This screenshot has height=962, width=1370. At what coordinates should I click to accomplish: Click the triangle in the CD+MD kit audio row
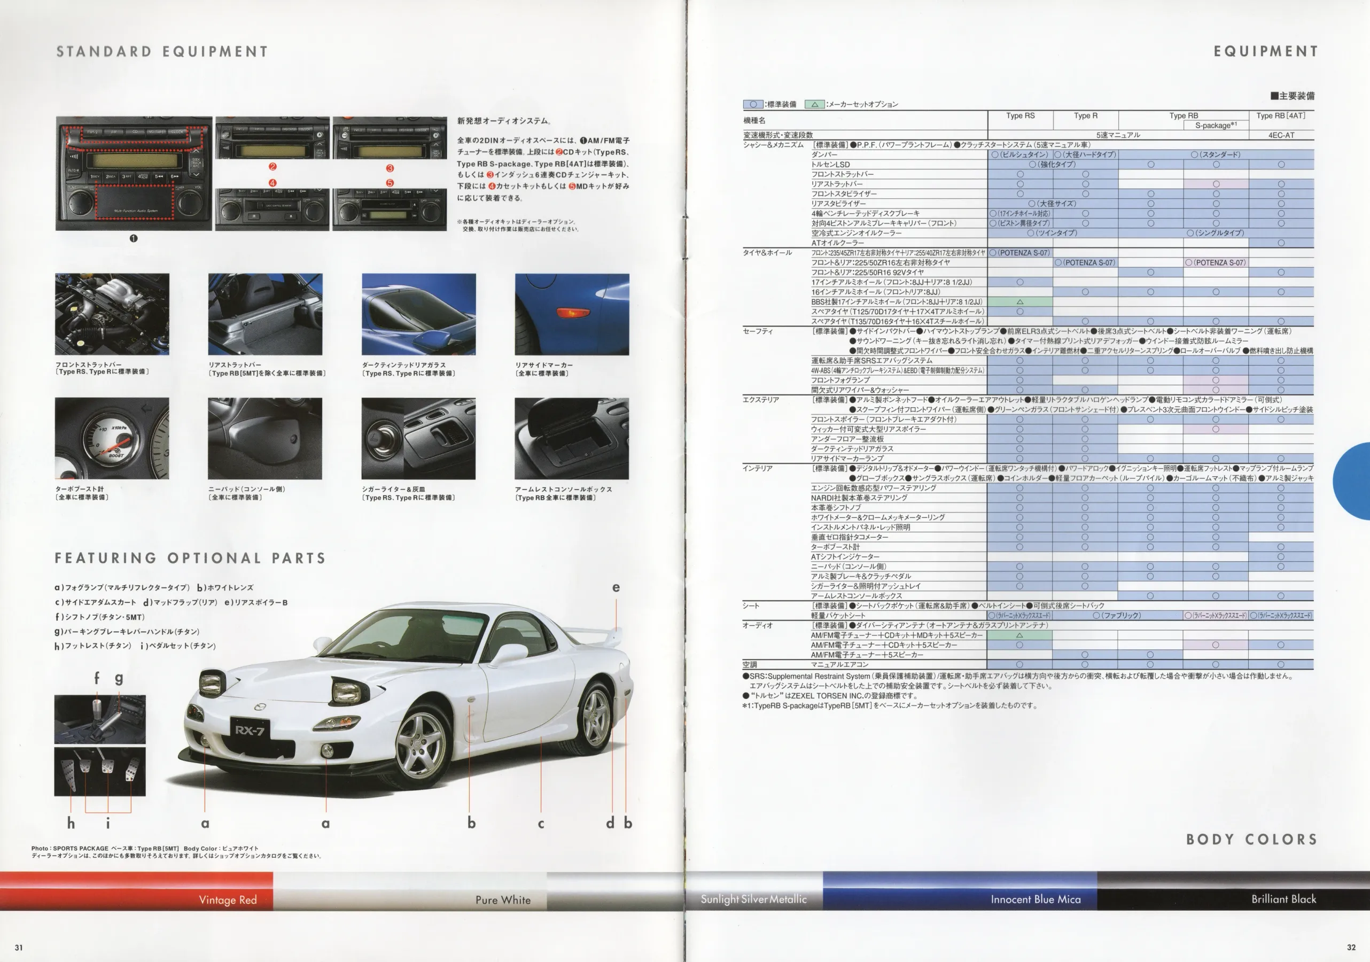[1019, 635]
